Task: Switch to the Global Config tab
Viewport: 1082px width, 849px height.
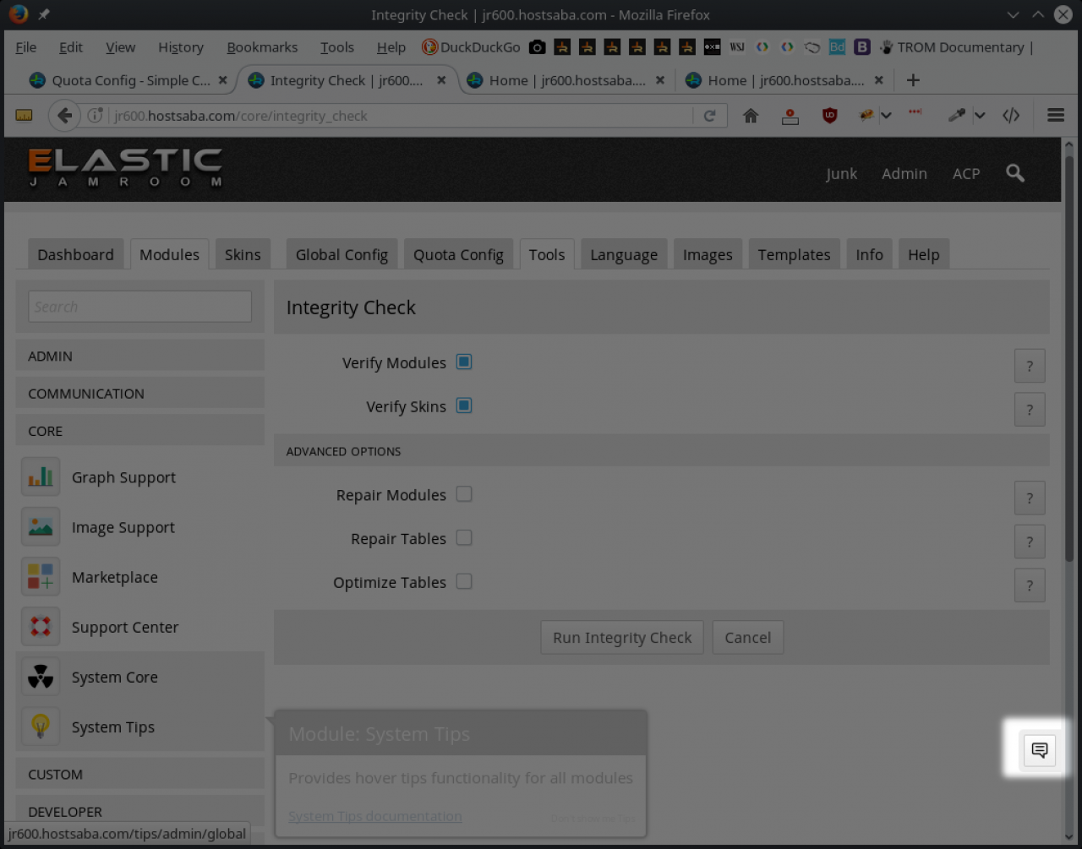Action: pyautogui.click(x=342, y=255)
